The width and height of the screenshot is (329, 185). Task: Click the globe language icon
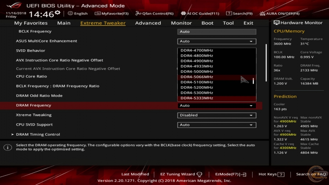70,13
